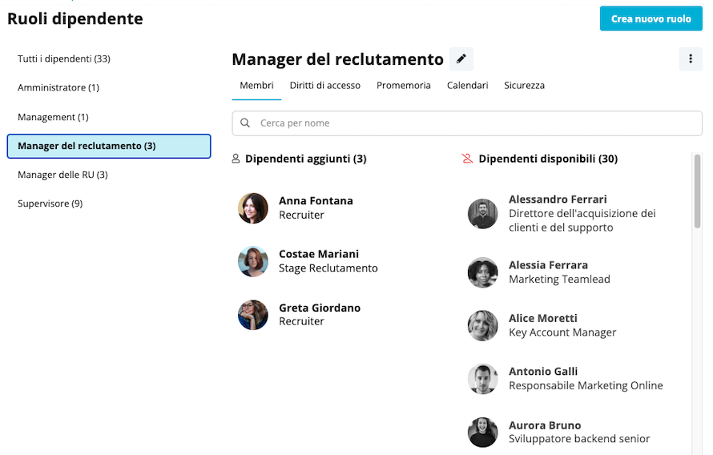Click the search magnifier icon

click(245, 123)
